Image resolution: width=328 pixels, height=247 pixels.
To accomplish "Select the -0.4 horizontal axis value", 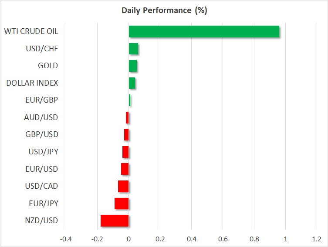I will pyautogui.click(x=66, y=239).
